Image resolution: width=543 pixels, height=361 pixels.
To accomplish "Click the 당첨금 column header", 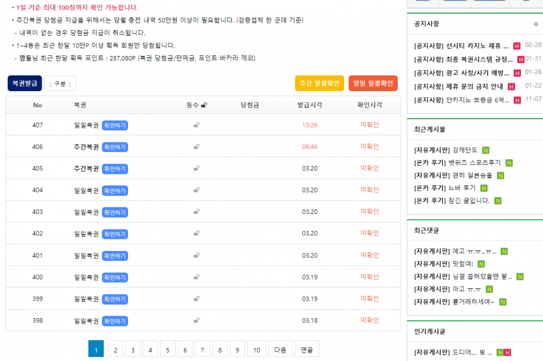I will [250, 105].
